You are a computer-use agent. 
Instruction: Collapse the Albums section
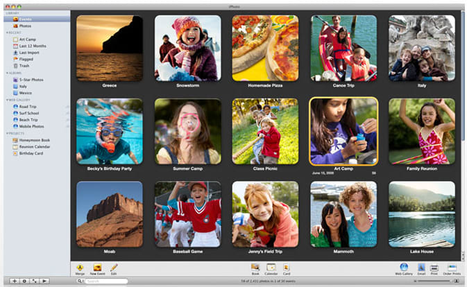pyautogui.click(x=7, y=73)
